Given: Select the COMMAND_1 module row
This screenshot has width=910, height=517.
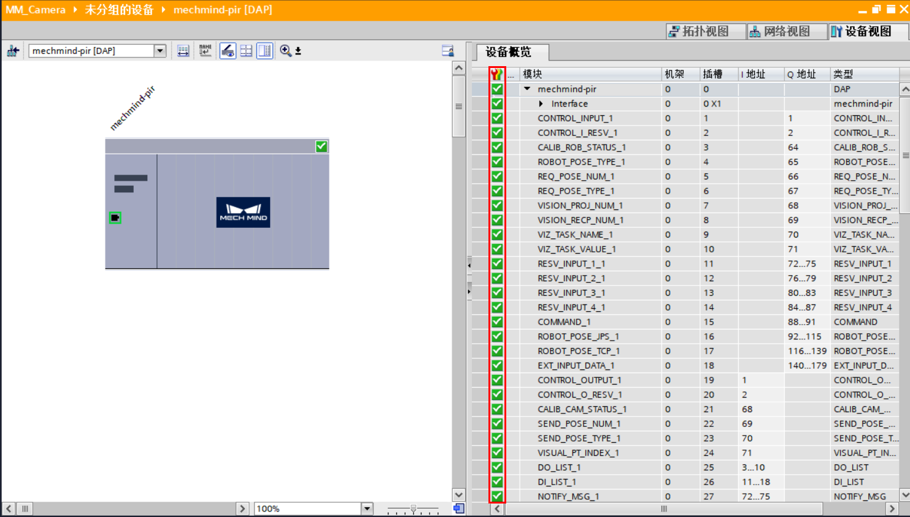Looking at the screenshot, I should point(686,322).
